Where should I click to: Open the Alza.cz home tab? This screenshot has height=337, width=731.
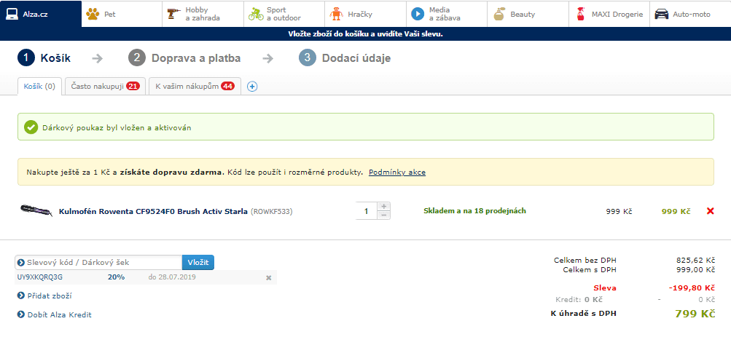click(41, 14)
